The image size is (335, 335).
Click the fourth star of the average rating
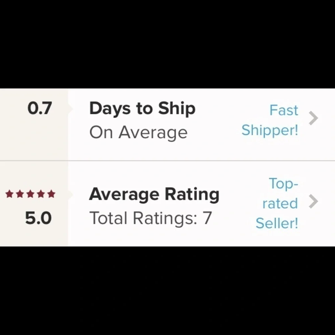(x=41, y=194)
